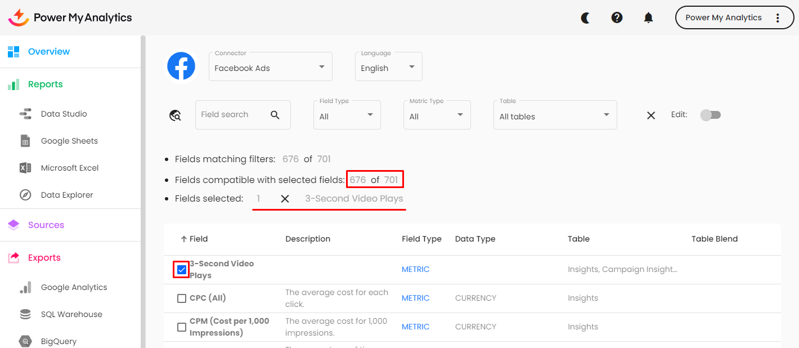The image size is (799, 348).
Task: Open Data Studio in sidebar
Action: [x=64, y=114]
